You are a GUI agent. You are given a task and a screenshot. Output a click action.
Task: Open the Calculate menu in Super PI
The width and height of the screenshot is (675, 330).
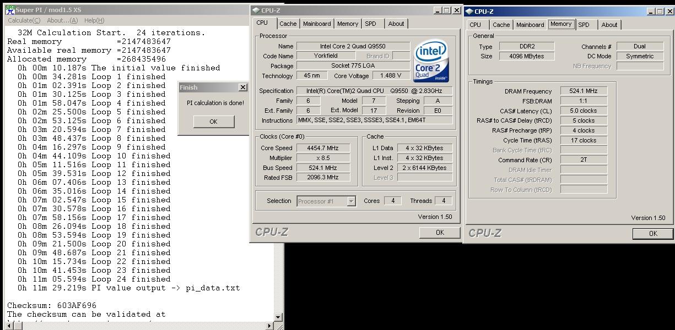[x=24, y=20]
